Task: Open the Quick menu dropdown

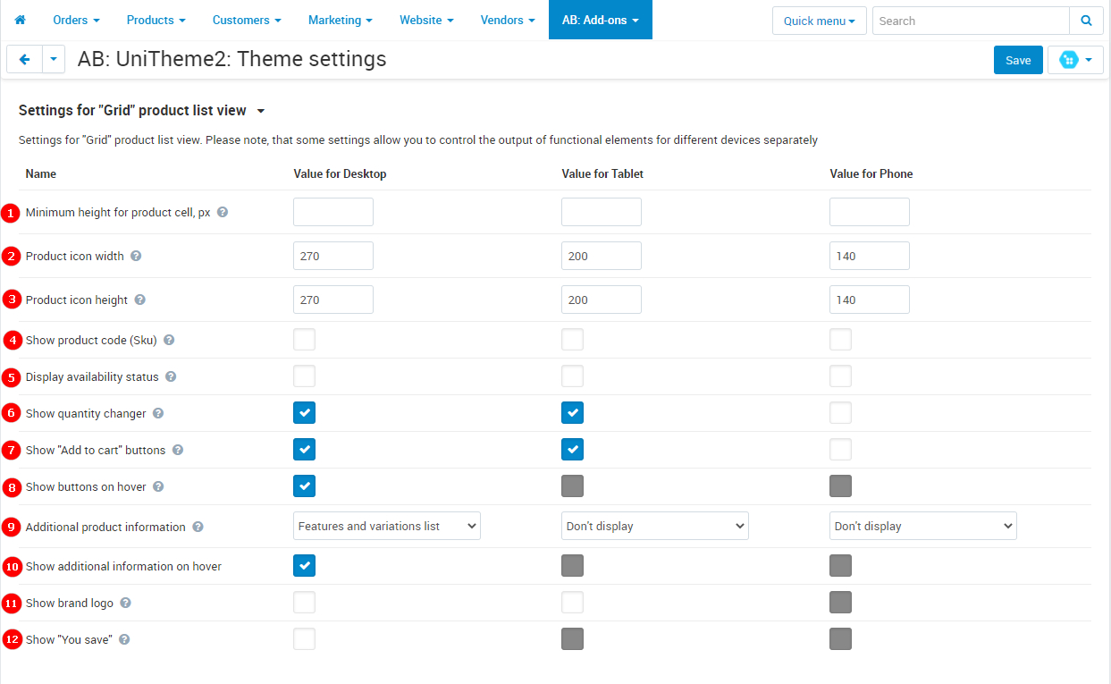Action: tap(820, 21)
